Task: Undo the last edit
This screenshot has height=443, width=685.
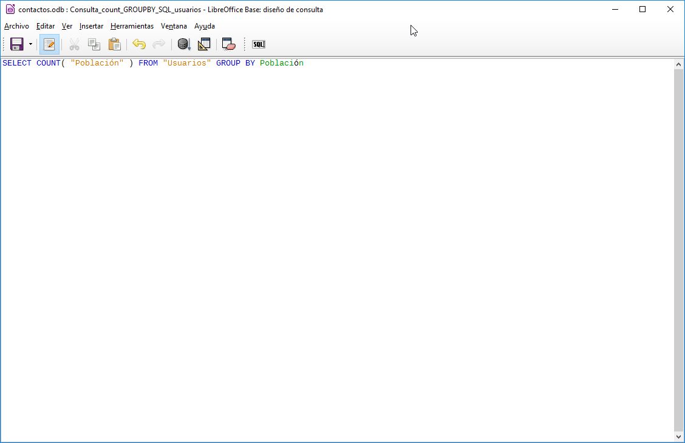Action: (138, 44)
